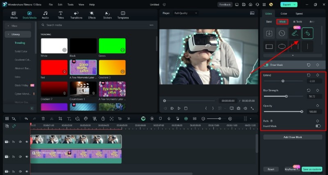Zoom in the timeline
Screen dimensions: 328x175
click(230, 119)
